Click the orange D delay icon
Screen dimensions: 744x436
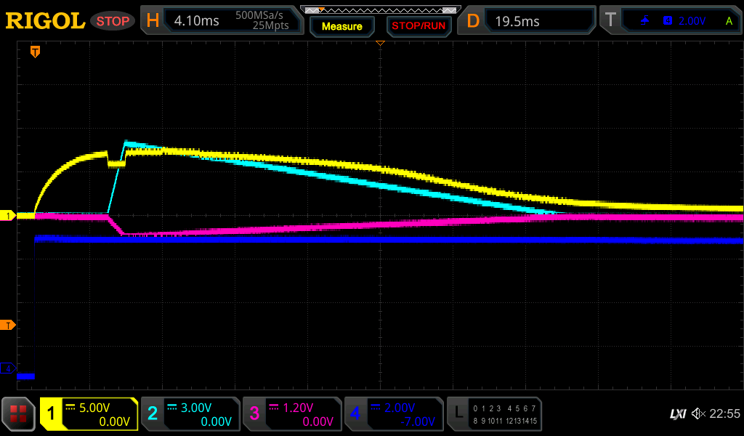473,21
